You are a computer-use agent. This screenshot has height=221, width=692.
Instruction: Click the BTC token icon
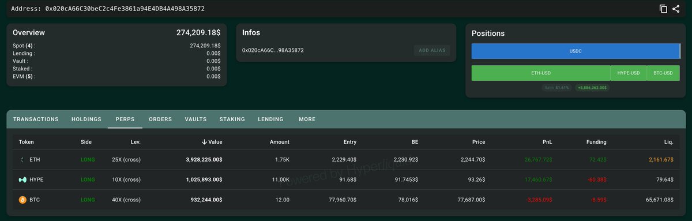pos(22,200)
